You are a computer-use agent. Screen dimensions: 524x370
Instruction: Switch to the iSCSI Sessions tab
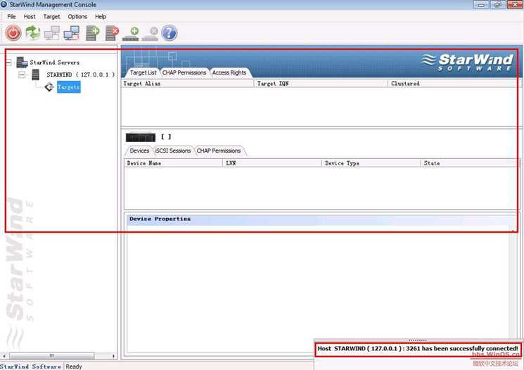pos(173,151)
